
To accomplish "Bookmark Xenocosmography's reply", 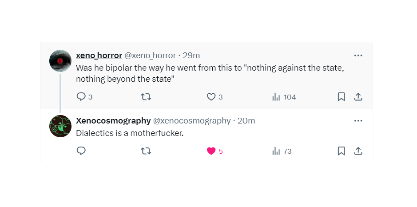I will point(341,151).
